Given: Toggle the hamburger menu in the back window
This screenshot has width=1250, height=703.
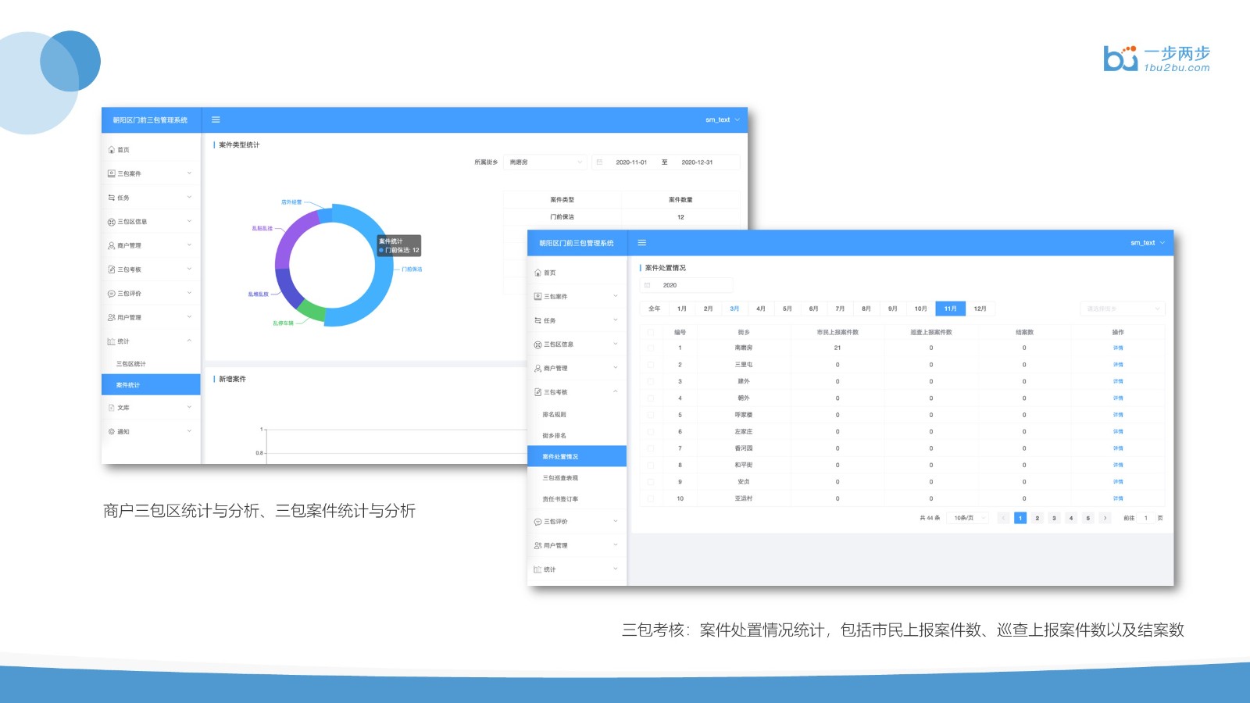Looking at the screenshot, I should [216, 120].
